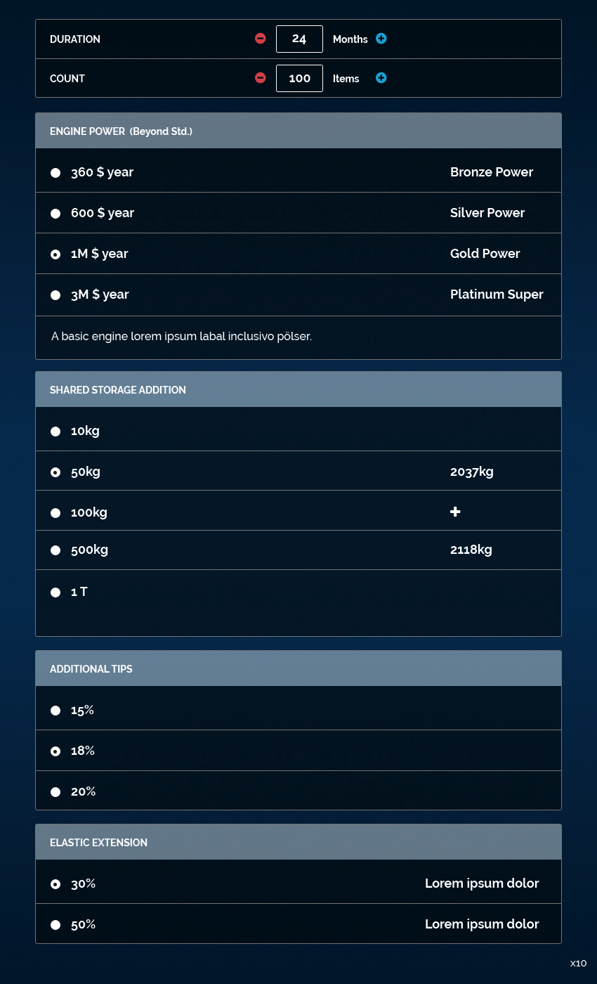Increase duration with blue plus icon
This screenshot has width=597, height=984.
pos(381,39)
